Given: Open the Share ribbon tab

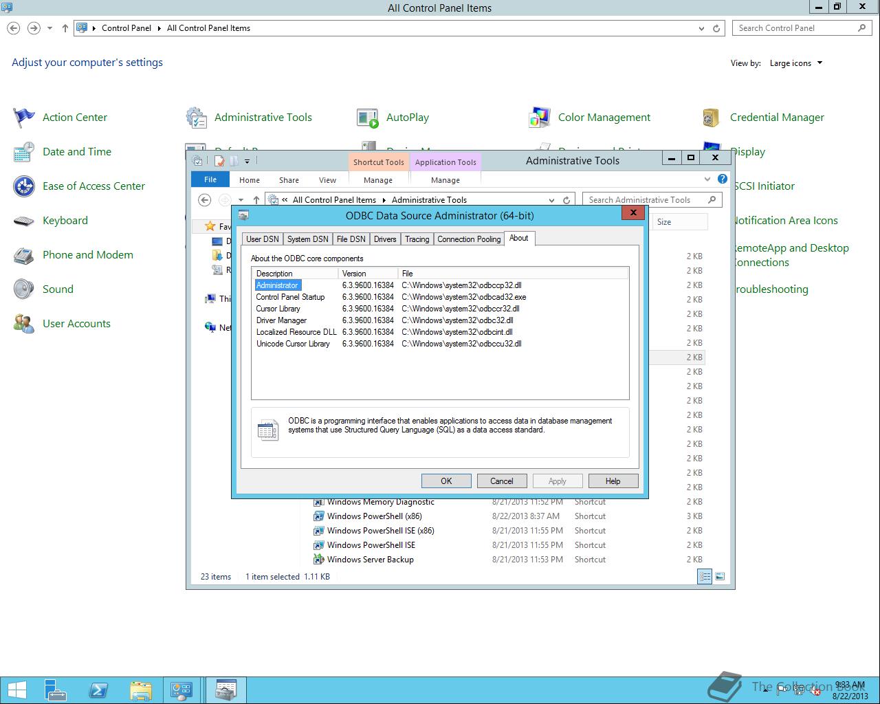Looking at the screenshot, I should click(x=289, y=180).
